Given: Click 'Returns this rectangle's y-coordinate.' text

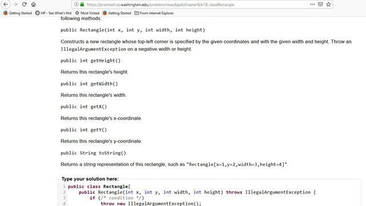Looking at the screenshot, I should coord(101,141).
